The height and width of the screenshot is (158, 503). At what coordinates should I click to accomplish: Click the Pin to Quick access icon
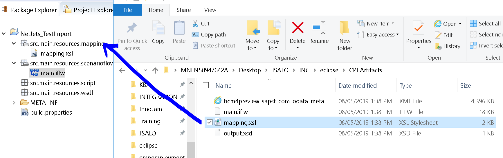(x=132, y=28)
